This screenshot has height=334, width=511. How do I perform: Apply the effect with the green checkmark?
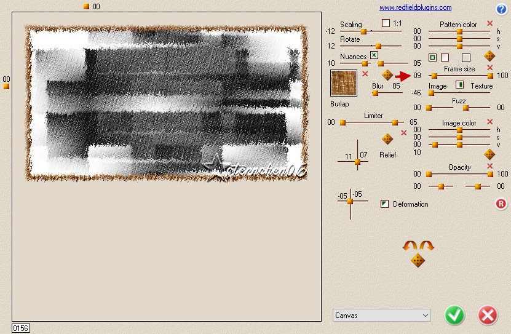pyautogui.click(x=455, y=316)
